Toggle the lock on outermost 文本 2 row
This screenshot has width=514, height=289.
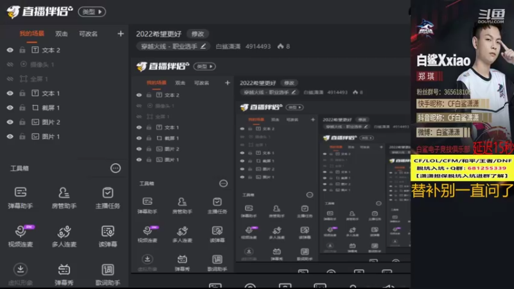tap(22, 50)
